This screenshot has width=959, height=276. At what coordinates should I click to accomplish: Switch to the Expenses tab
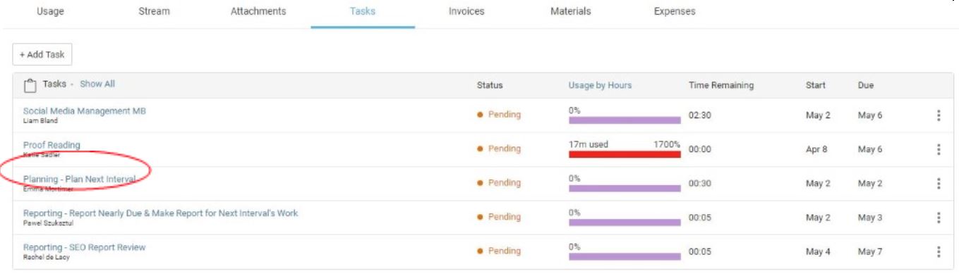(x=675, y=11)
